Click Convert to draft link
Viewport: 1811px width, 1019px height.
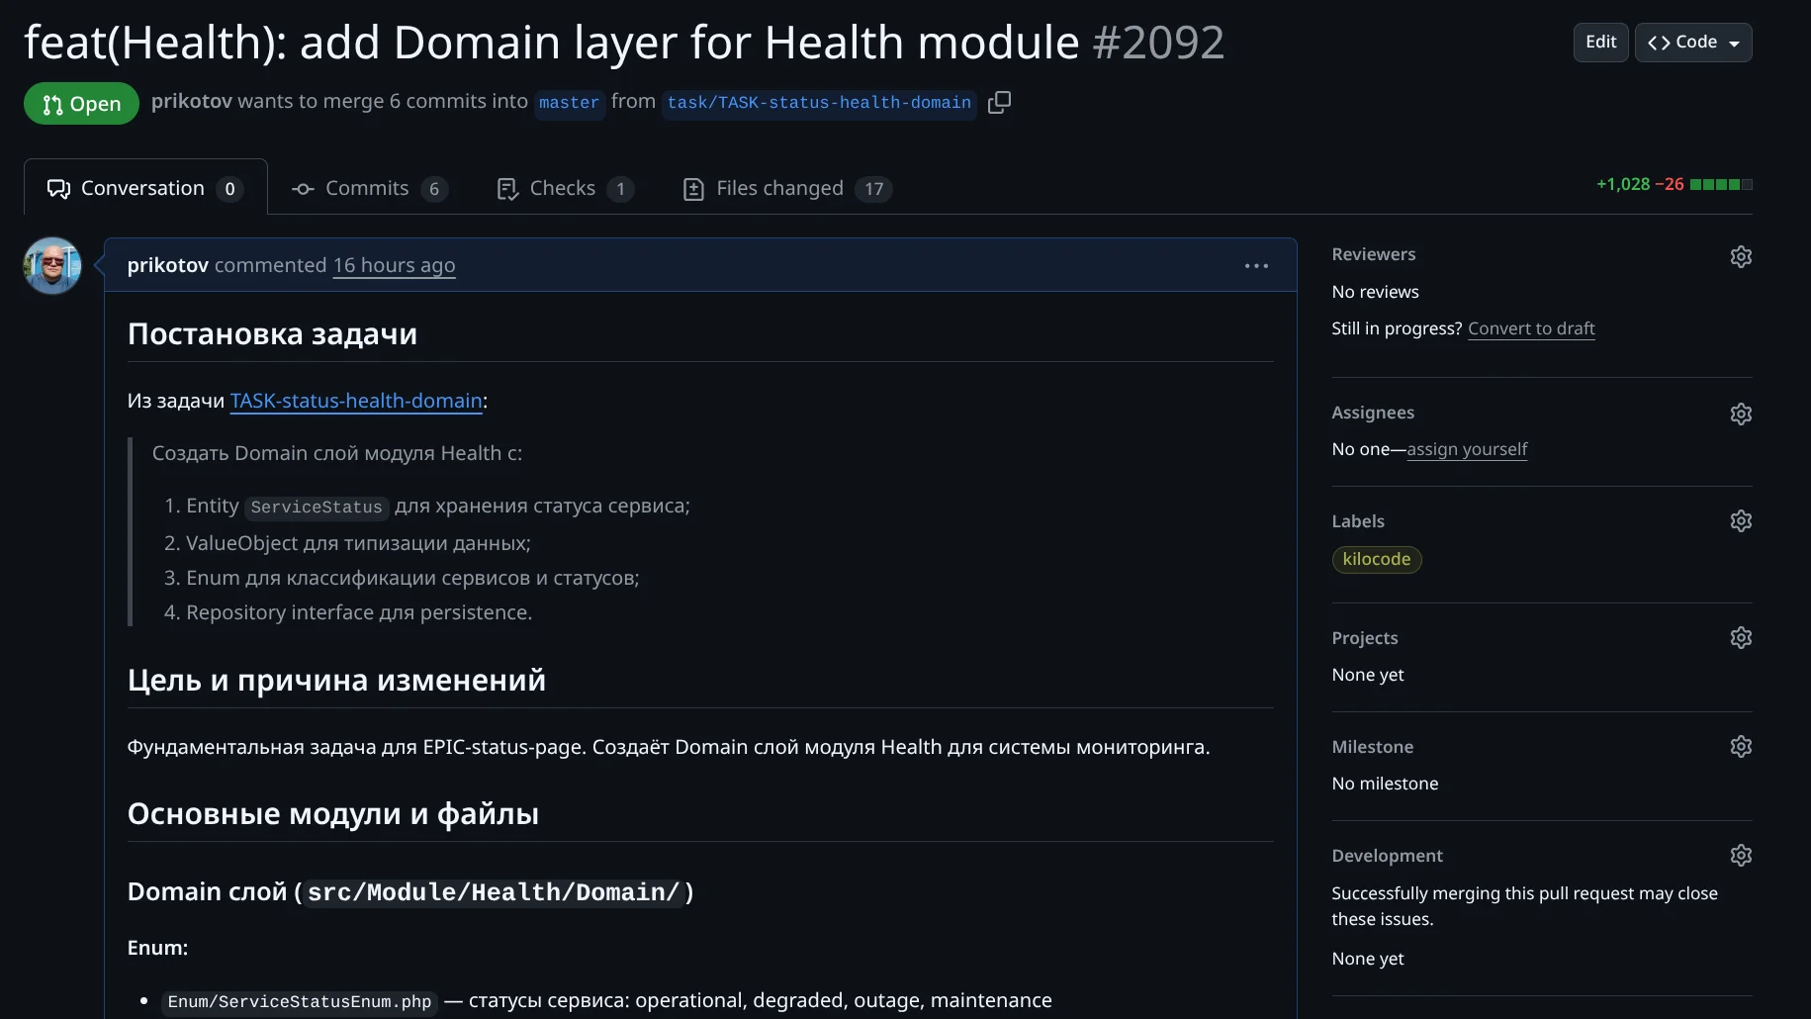1531,328
